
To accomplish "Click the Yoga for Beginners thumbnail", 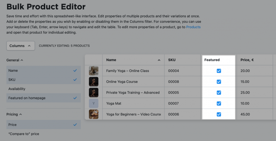I will pyautogui.click(x=94, y=114).
